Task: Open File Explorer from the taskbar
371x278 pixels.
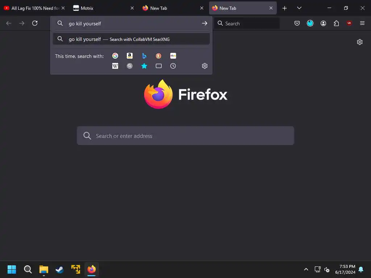Action: [x=44, y=269]
